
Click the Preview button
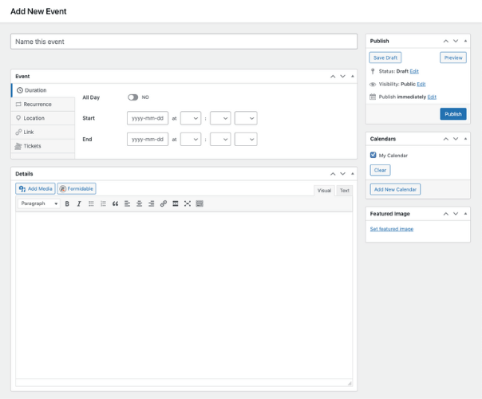453,57
